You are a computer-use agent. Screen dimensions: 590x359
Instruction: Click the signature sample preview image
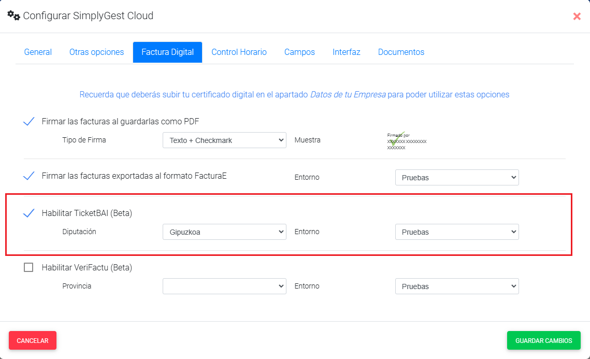point(407,140)
